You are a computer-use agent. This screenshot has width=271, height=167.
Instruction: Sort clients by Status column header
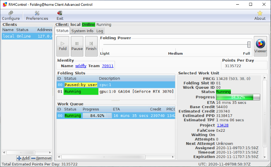coord(26,30)
